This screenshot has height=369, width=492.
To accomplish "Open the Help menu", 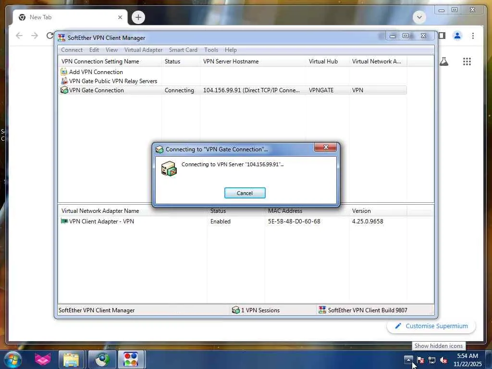I will point(231,50).
